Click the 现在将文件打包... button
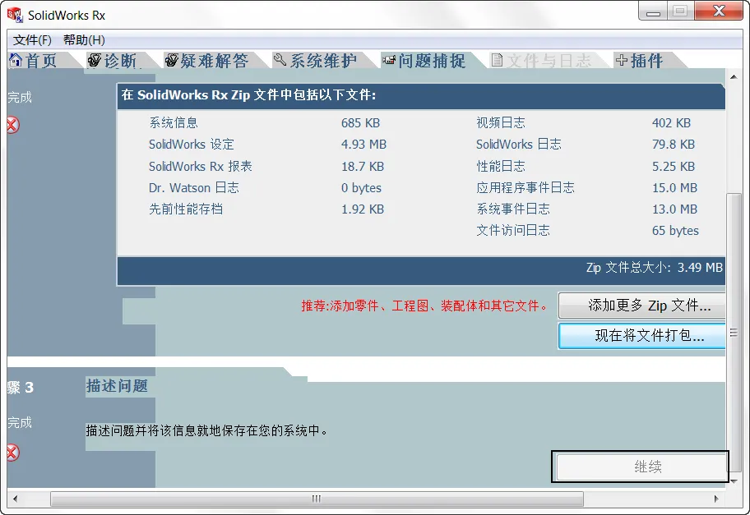750x515 pixels. tap(642, 336)
